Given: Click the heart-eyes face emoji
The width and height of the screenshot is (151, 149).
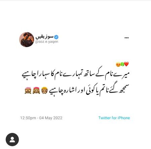Looking at the screenshot, I should [x=118, y=64].
